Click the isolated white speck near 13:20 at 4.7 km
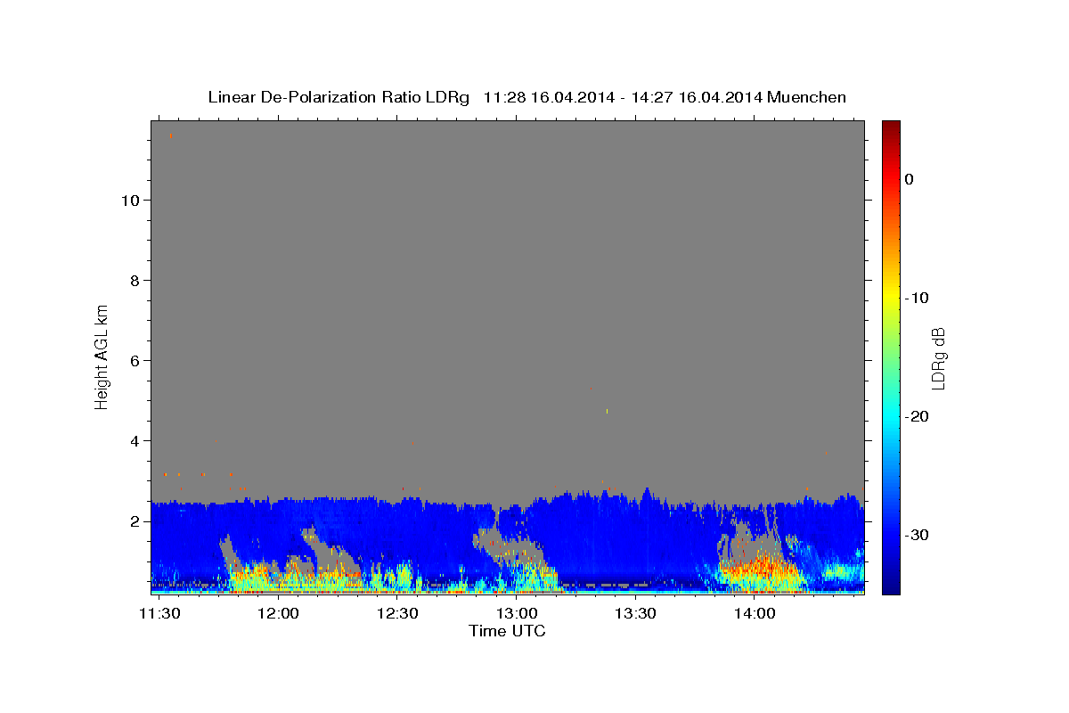Screen dimensions: 1069x713 [607, 411]
